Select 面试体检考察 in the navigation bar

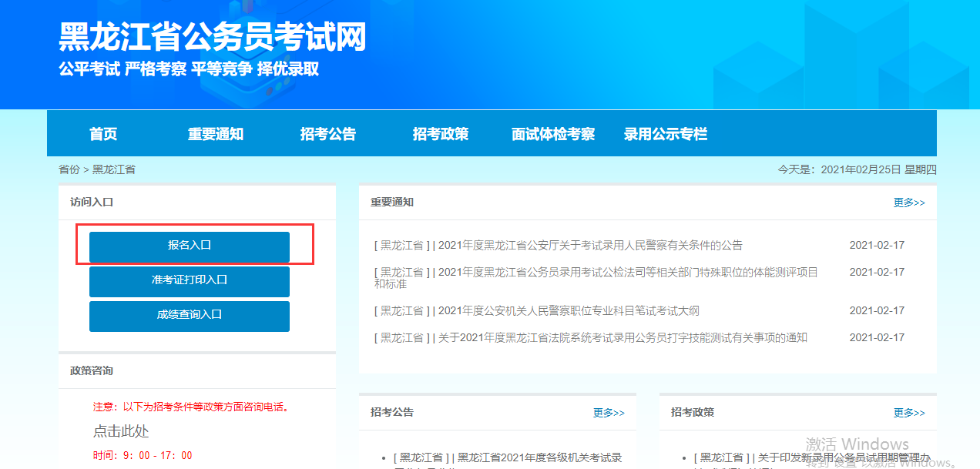pos(553,132)
